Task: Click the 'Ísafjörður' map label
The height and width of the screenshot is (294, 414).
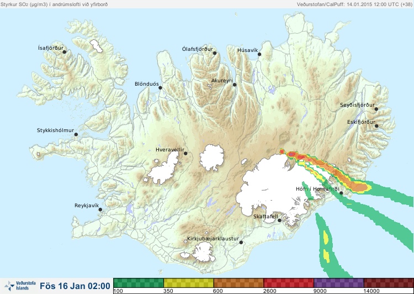Action: pyautogui.click(x=51, y=48)
